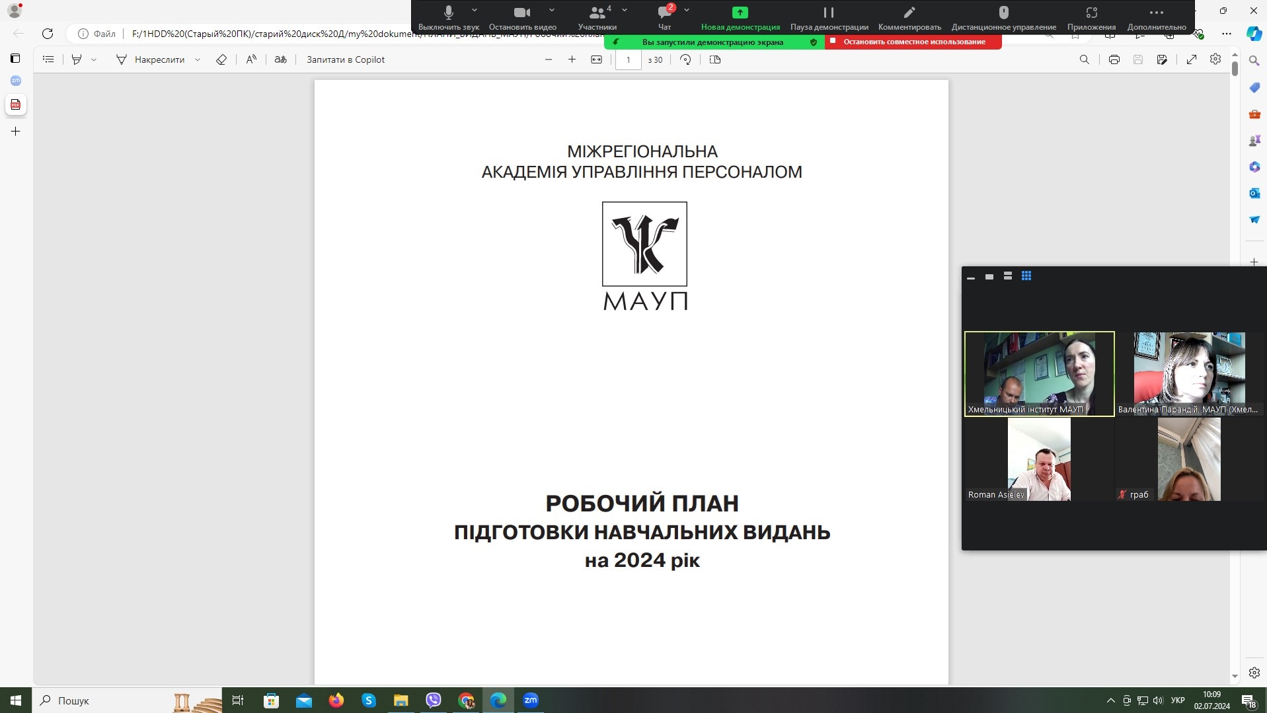Viewport: 1267px width, 713px height.
Task: Open Дистанционное управление remote control
Action: coord(1003,18)
